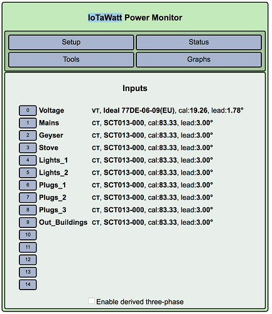
Task: Click cal:19.26 value in Voltage row
Action: [193, 111]
